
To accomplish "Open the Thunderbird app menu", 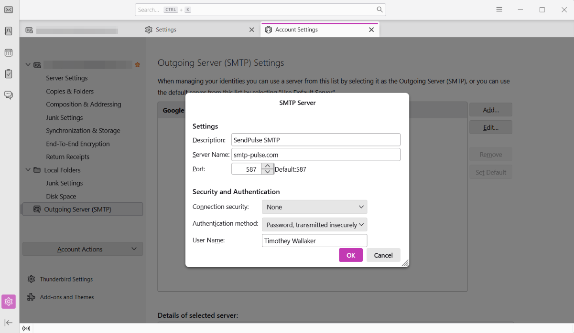I will (499, 10).
